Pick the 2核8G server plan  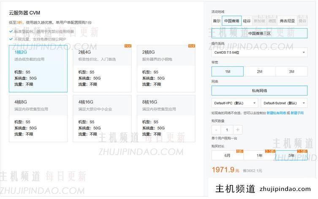point(166,68)
